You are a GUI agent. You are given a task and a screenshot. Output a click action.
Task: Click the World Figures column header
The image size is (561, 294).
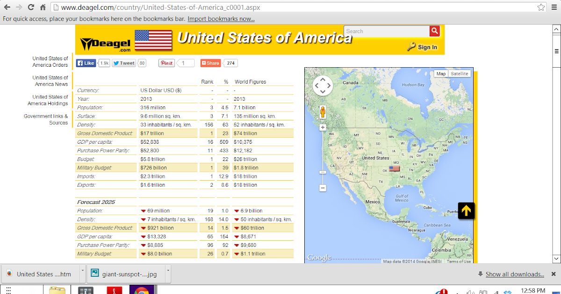tap(250, 82)
